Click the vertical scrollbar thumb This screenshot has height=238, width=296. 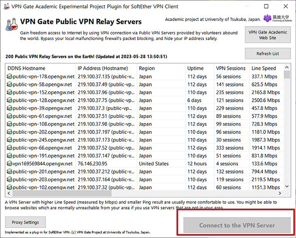(x=287, y=74)
